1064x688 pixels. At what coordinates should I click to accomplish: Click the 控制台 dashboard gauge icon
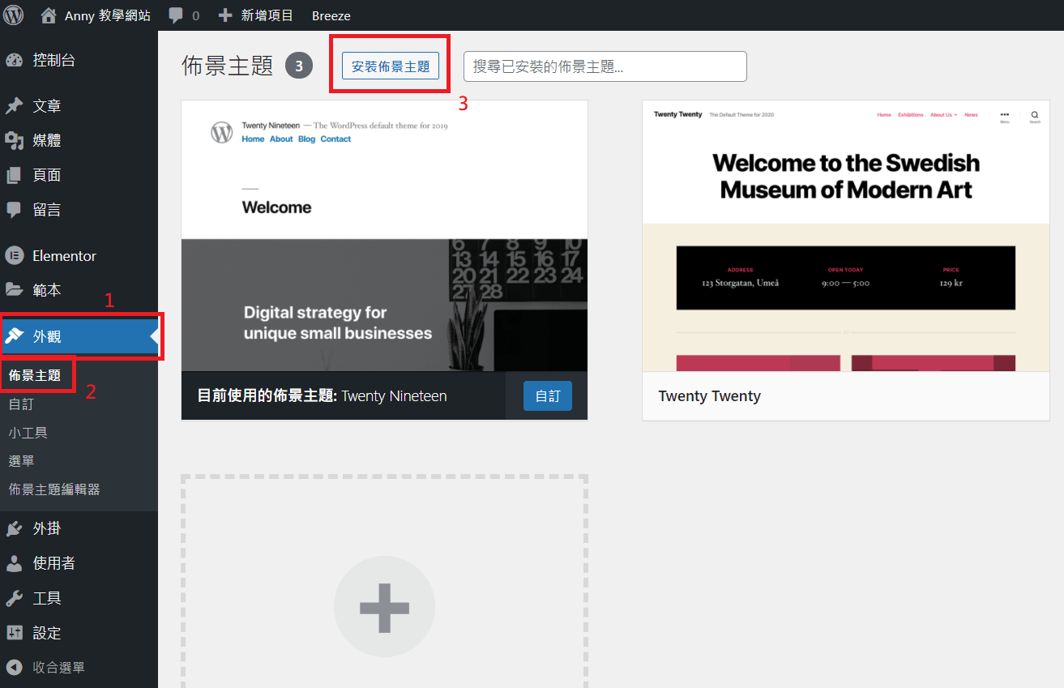pos(14,60)
